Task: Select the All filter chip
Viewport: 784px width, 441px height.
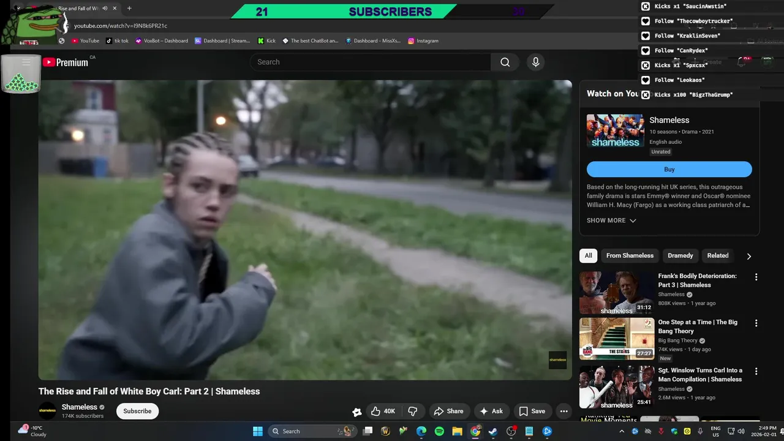Action: [589, 255]
